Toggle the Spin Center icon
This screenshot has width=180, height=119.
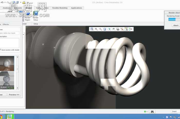coord(131,29)
